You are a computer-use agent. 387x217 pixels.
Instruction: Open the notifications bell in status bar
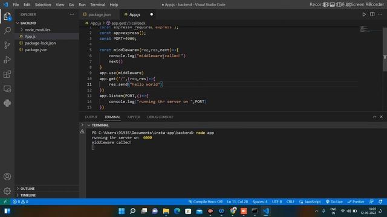point(380,201)
